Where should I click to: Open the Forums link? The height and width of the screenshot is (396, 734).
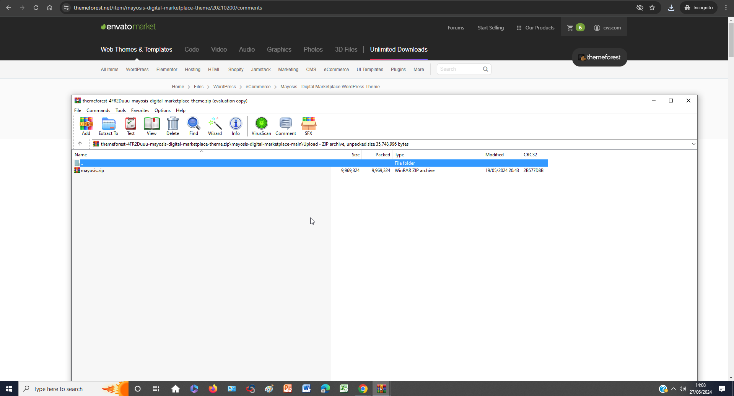[456, 28]
